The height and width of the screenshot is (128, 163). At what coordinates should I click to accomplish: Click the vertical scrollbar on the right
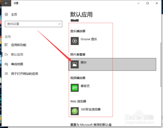(161, 65)
